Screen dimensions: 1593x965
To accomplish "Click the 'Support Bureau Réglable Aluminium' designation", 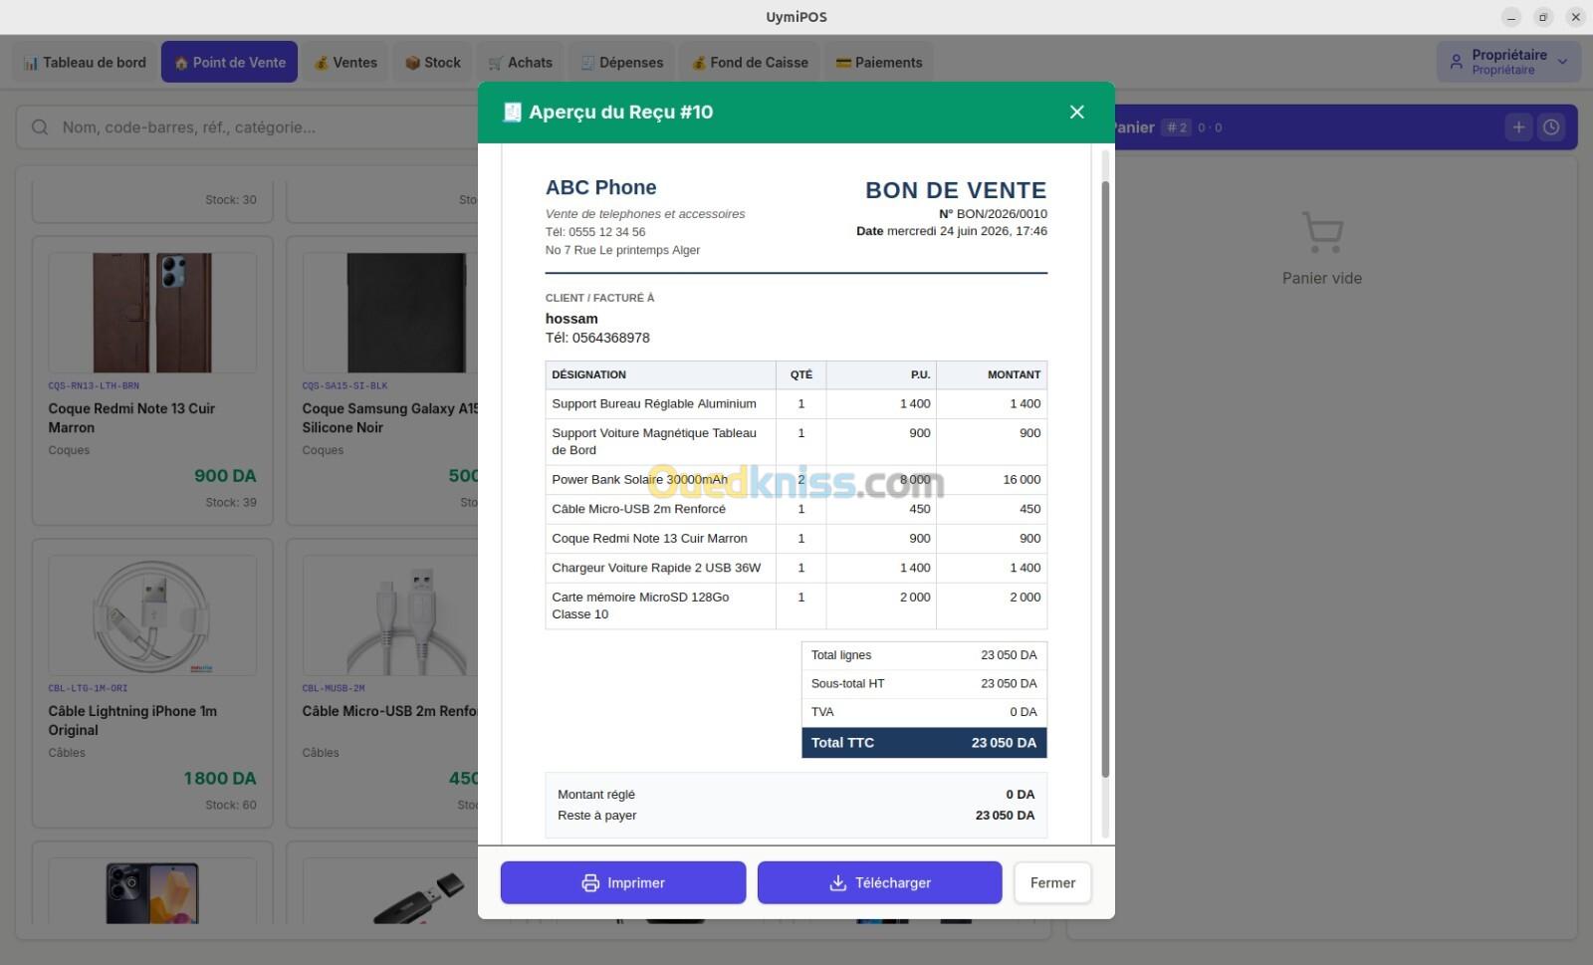I will [x=653, y=403].
